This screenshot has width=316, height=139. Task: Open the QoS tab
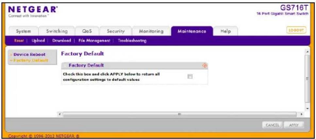coord(87,31)
